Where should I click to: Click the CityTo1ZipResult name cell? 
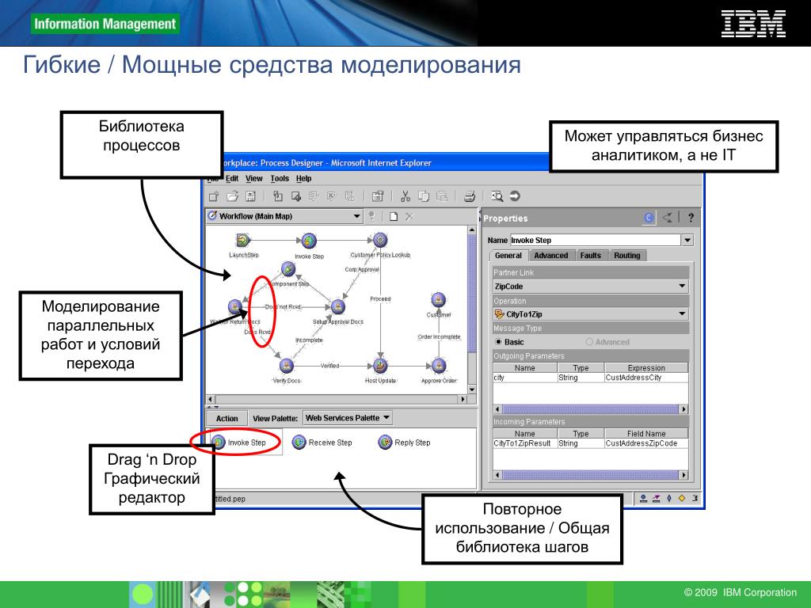[524, 443]
